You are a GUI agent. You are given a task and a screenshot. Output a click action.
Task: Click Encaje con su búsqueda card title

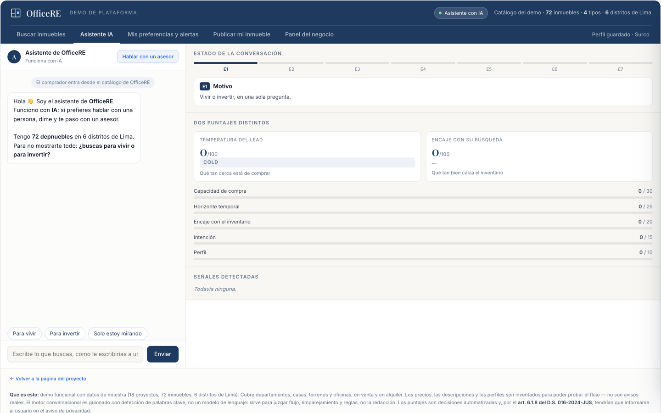(x=467, y=140)
